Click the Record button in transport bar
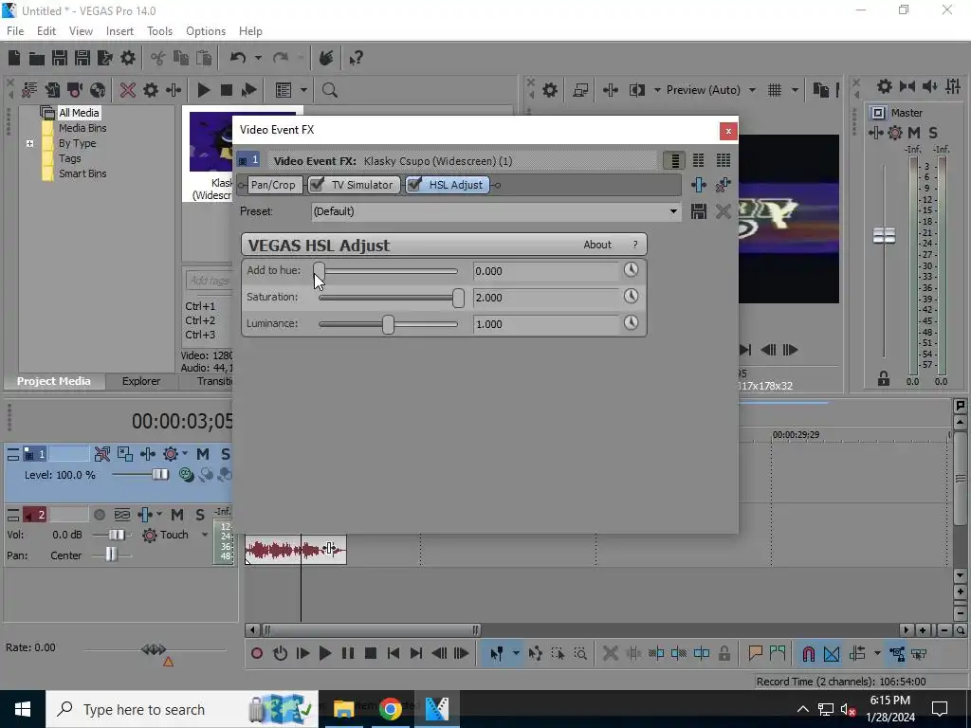The width and height of the screenshot is (971, 728). pyautogui.click(x=257, y=653)
